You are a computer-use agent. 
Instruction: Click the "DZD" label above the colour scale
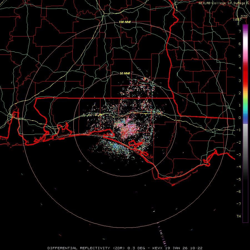pyautogui.click(x=244, y=17)
